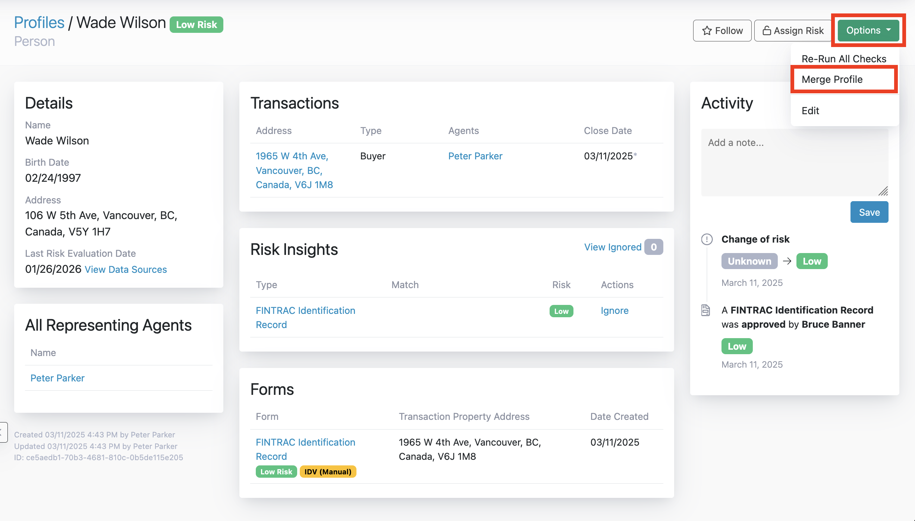Open View Data Sources link
Viewport: 915px width, 521px height.
(x=126, y=269)
